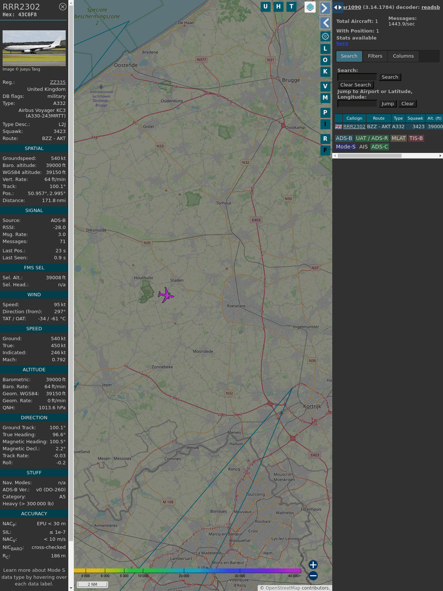This screenshot has height=591, width=443.
Task: Toggle labels with the L button
Action: coord(325,48)
